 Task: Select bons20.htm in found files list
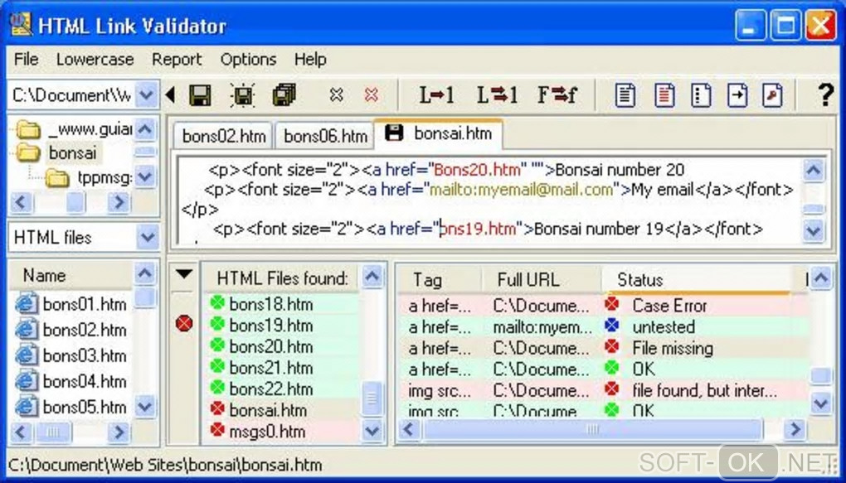[281, 346]
